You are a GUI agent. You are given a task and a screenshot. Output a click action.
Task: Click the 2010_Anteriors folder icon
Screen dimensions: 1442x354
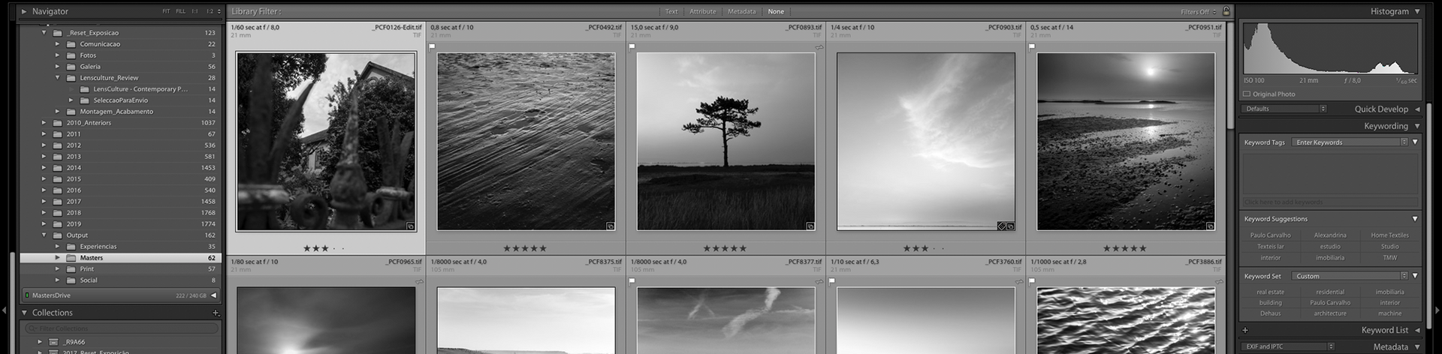pyautogui.click(x=58, y=123)
